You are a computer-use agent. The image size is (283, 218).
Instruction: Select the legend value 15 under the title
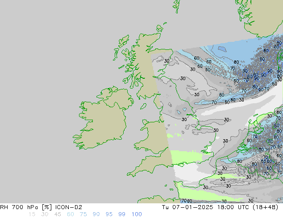pos(32,214)
